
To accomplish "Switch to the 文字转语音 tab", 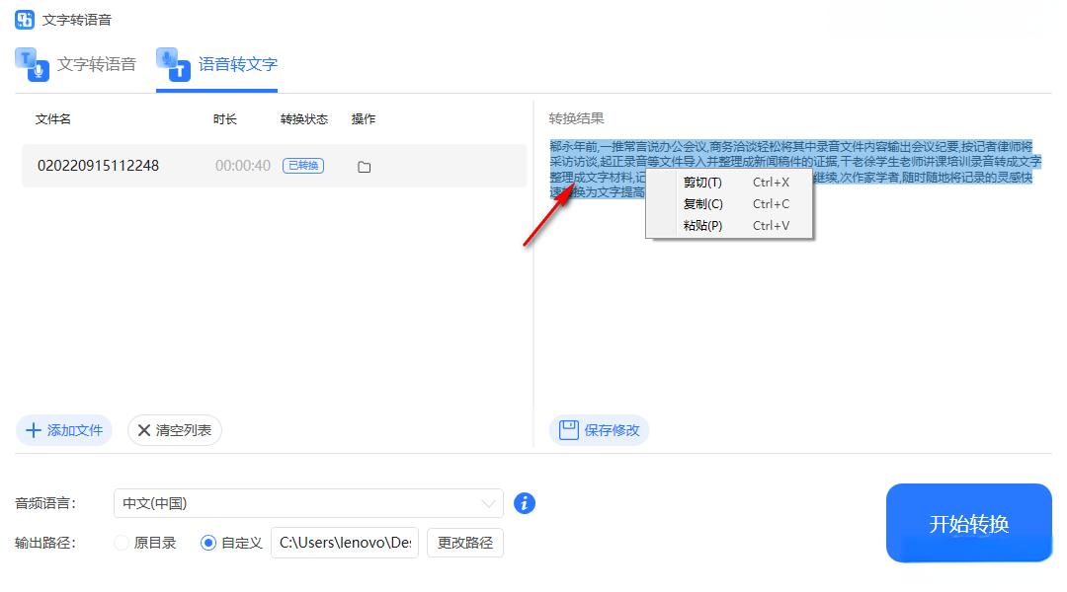I will [79, 65].
